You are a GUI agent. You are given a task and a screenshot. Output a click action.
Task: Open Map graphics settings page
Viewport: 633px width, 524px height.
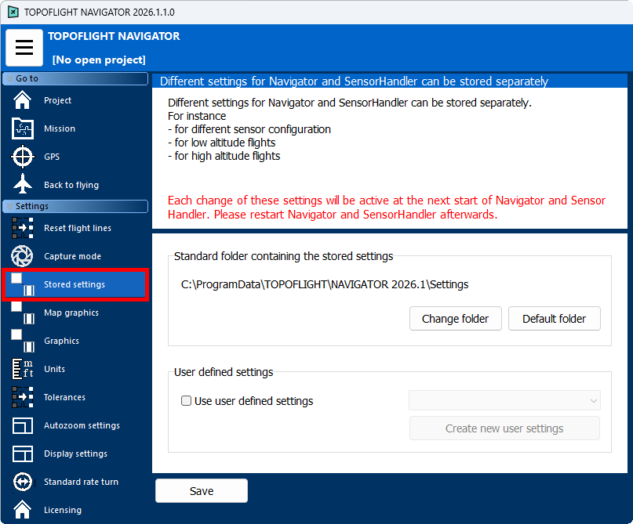pyautogui.click(x=71, y=313)
